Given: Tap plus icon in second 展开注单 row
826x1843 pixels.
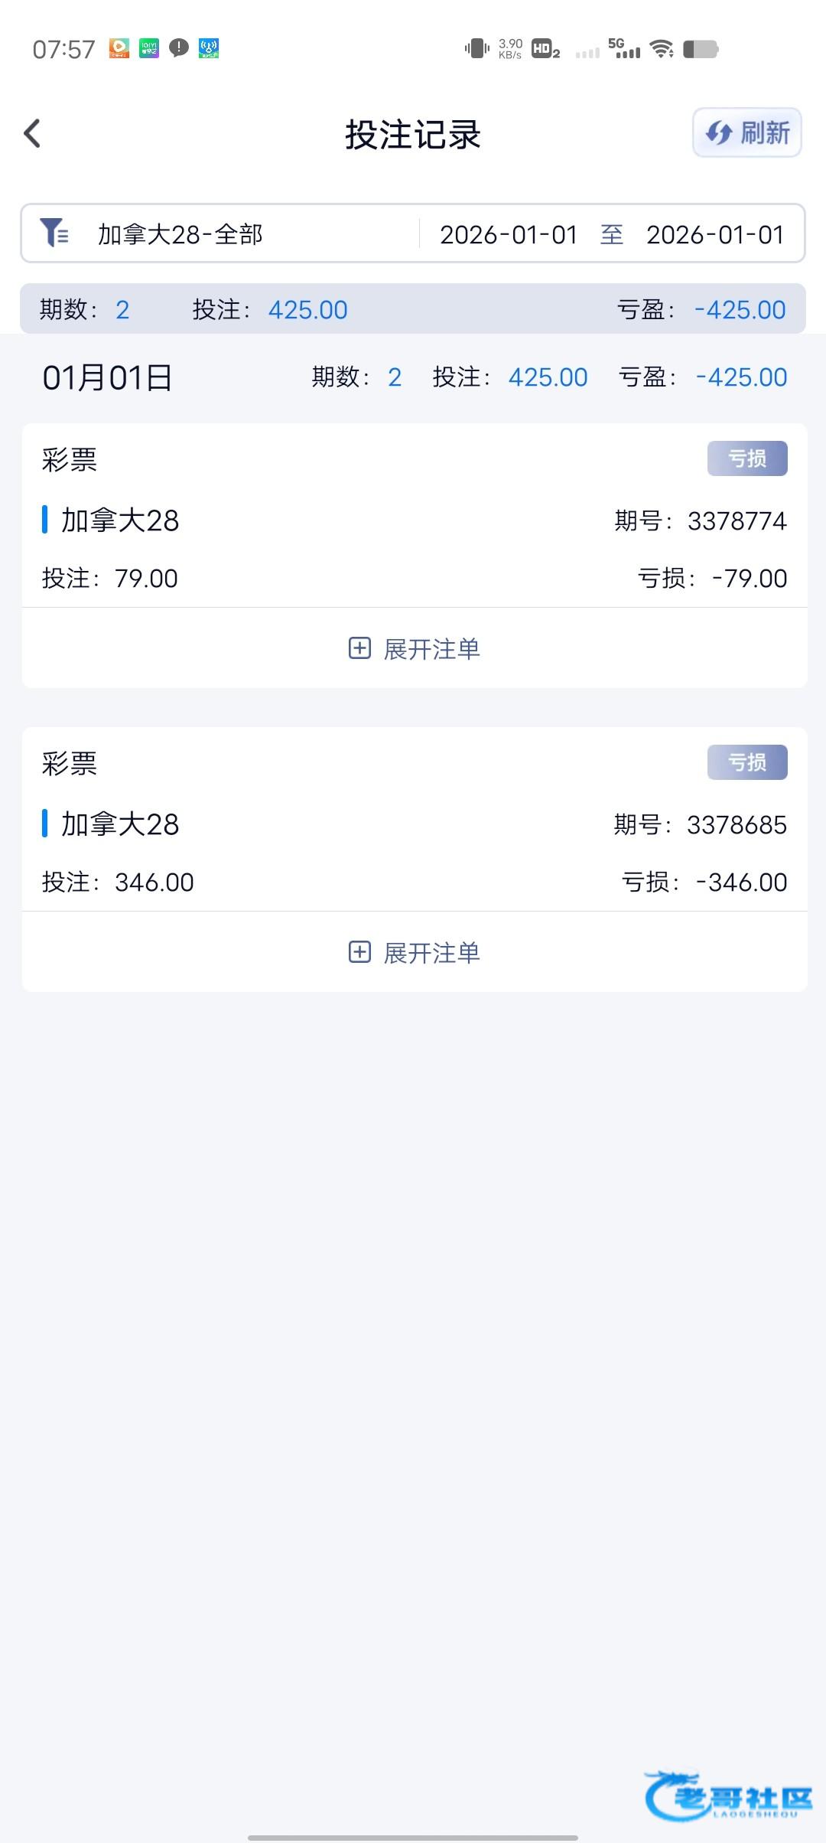Looking at the screenshot, I should (359, 952).
